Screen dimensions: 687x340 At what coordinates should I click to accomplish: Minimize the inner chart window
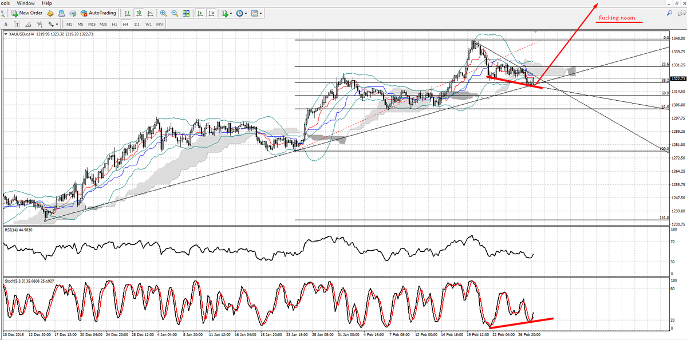click(669, 3)
